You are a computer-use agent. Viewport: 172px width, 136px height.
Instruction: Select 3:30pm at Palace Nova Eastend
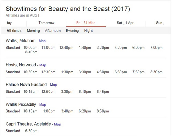pos(67,92)
